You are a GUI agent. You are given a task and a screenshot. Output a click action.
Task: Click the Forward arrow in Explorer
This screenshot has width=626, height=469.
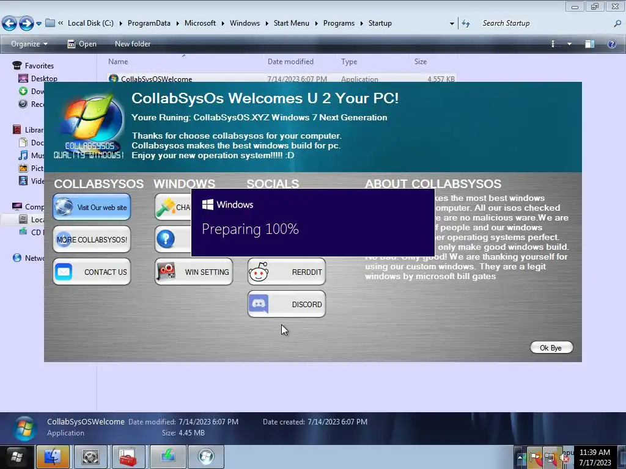pos(26,24)
